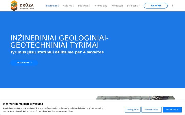The height and width of the screenshot is (115, 185).
Task: Go to the Apie mus page
Action: pyautogui.click(x=68, y=6)
